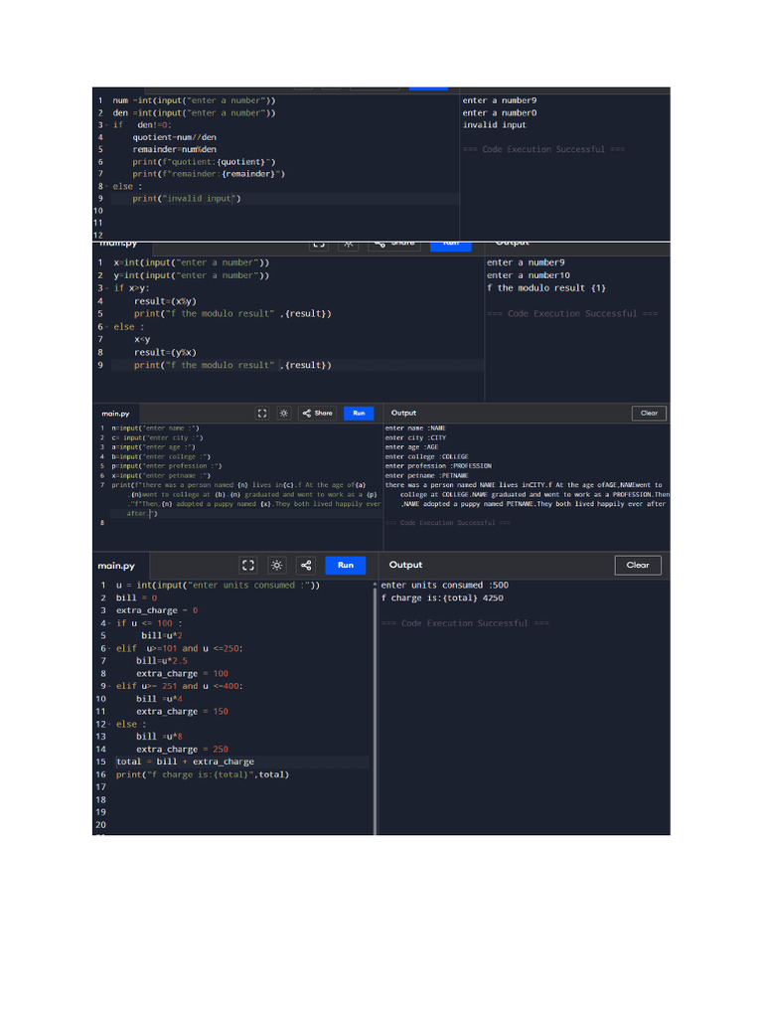Click the Output label above the units consumed result
This screenshot has height=1018, width=763.
pyautogui.click(x=405, y=565)
